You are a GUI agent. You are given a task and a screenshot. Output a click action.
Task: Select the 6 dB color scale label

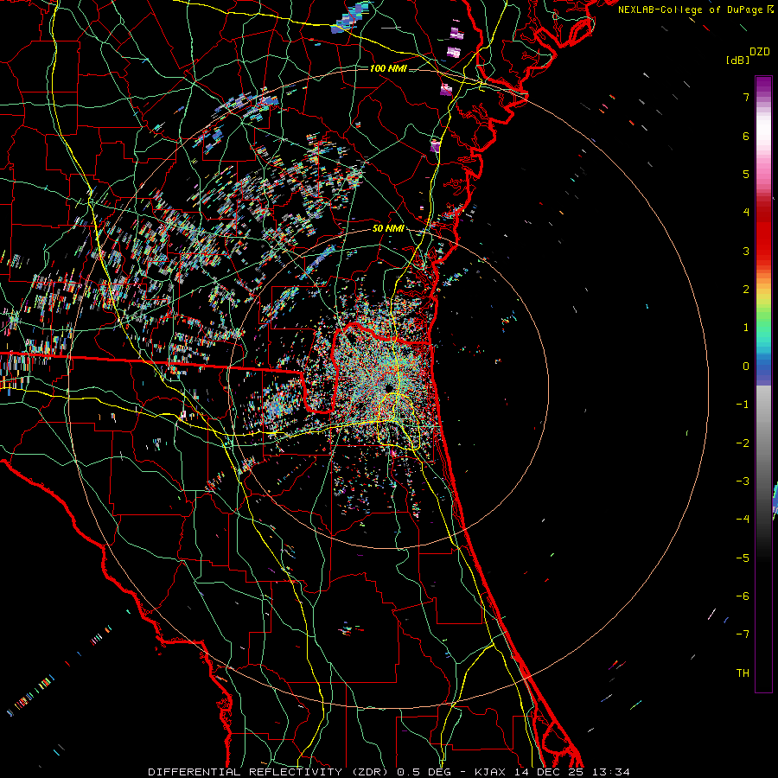[746, 136]
